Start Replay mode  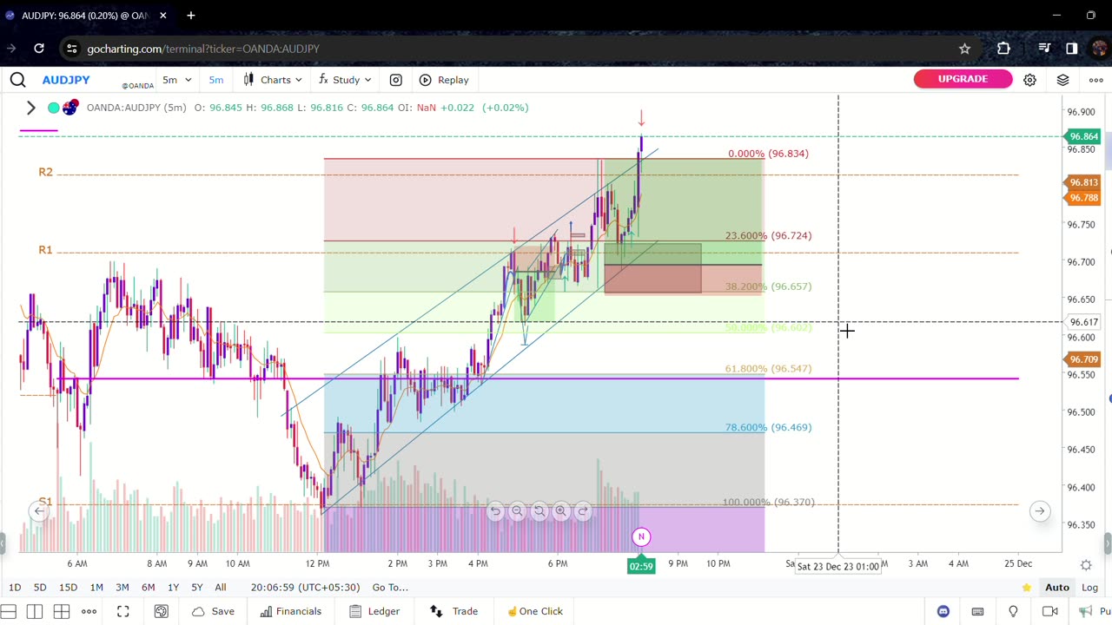pos(444,80)
